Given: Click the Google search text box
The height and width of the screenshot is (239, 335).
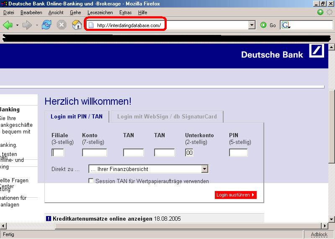Looking at the screenshot, I should [x=312, y=25].
